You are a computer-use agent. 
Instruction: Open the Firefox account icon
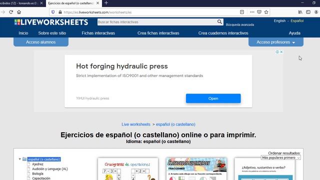tap(316, 12)
